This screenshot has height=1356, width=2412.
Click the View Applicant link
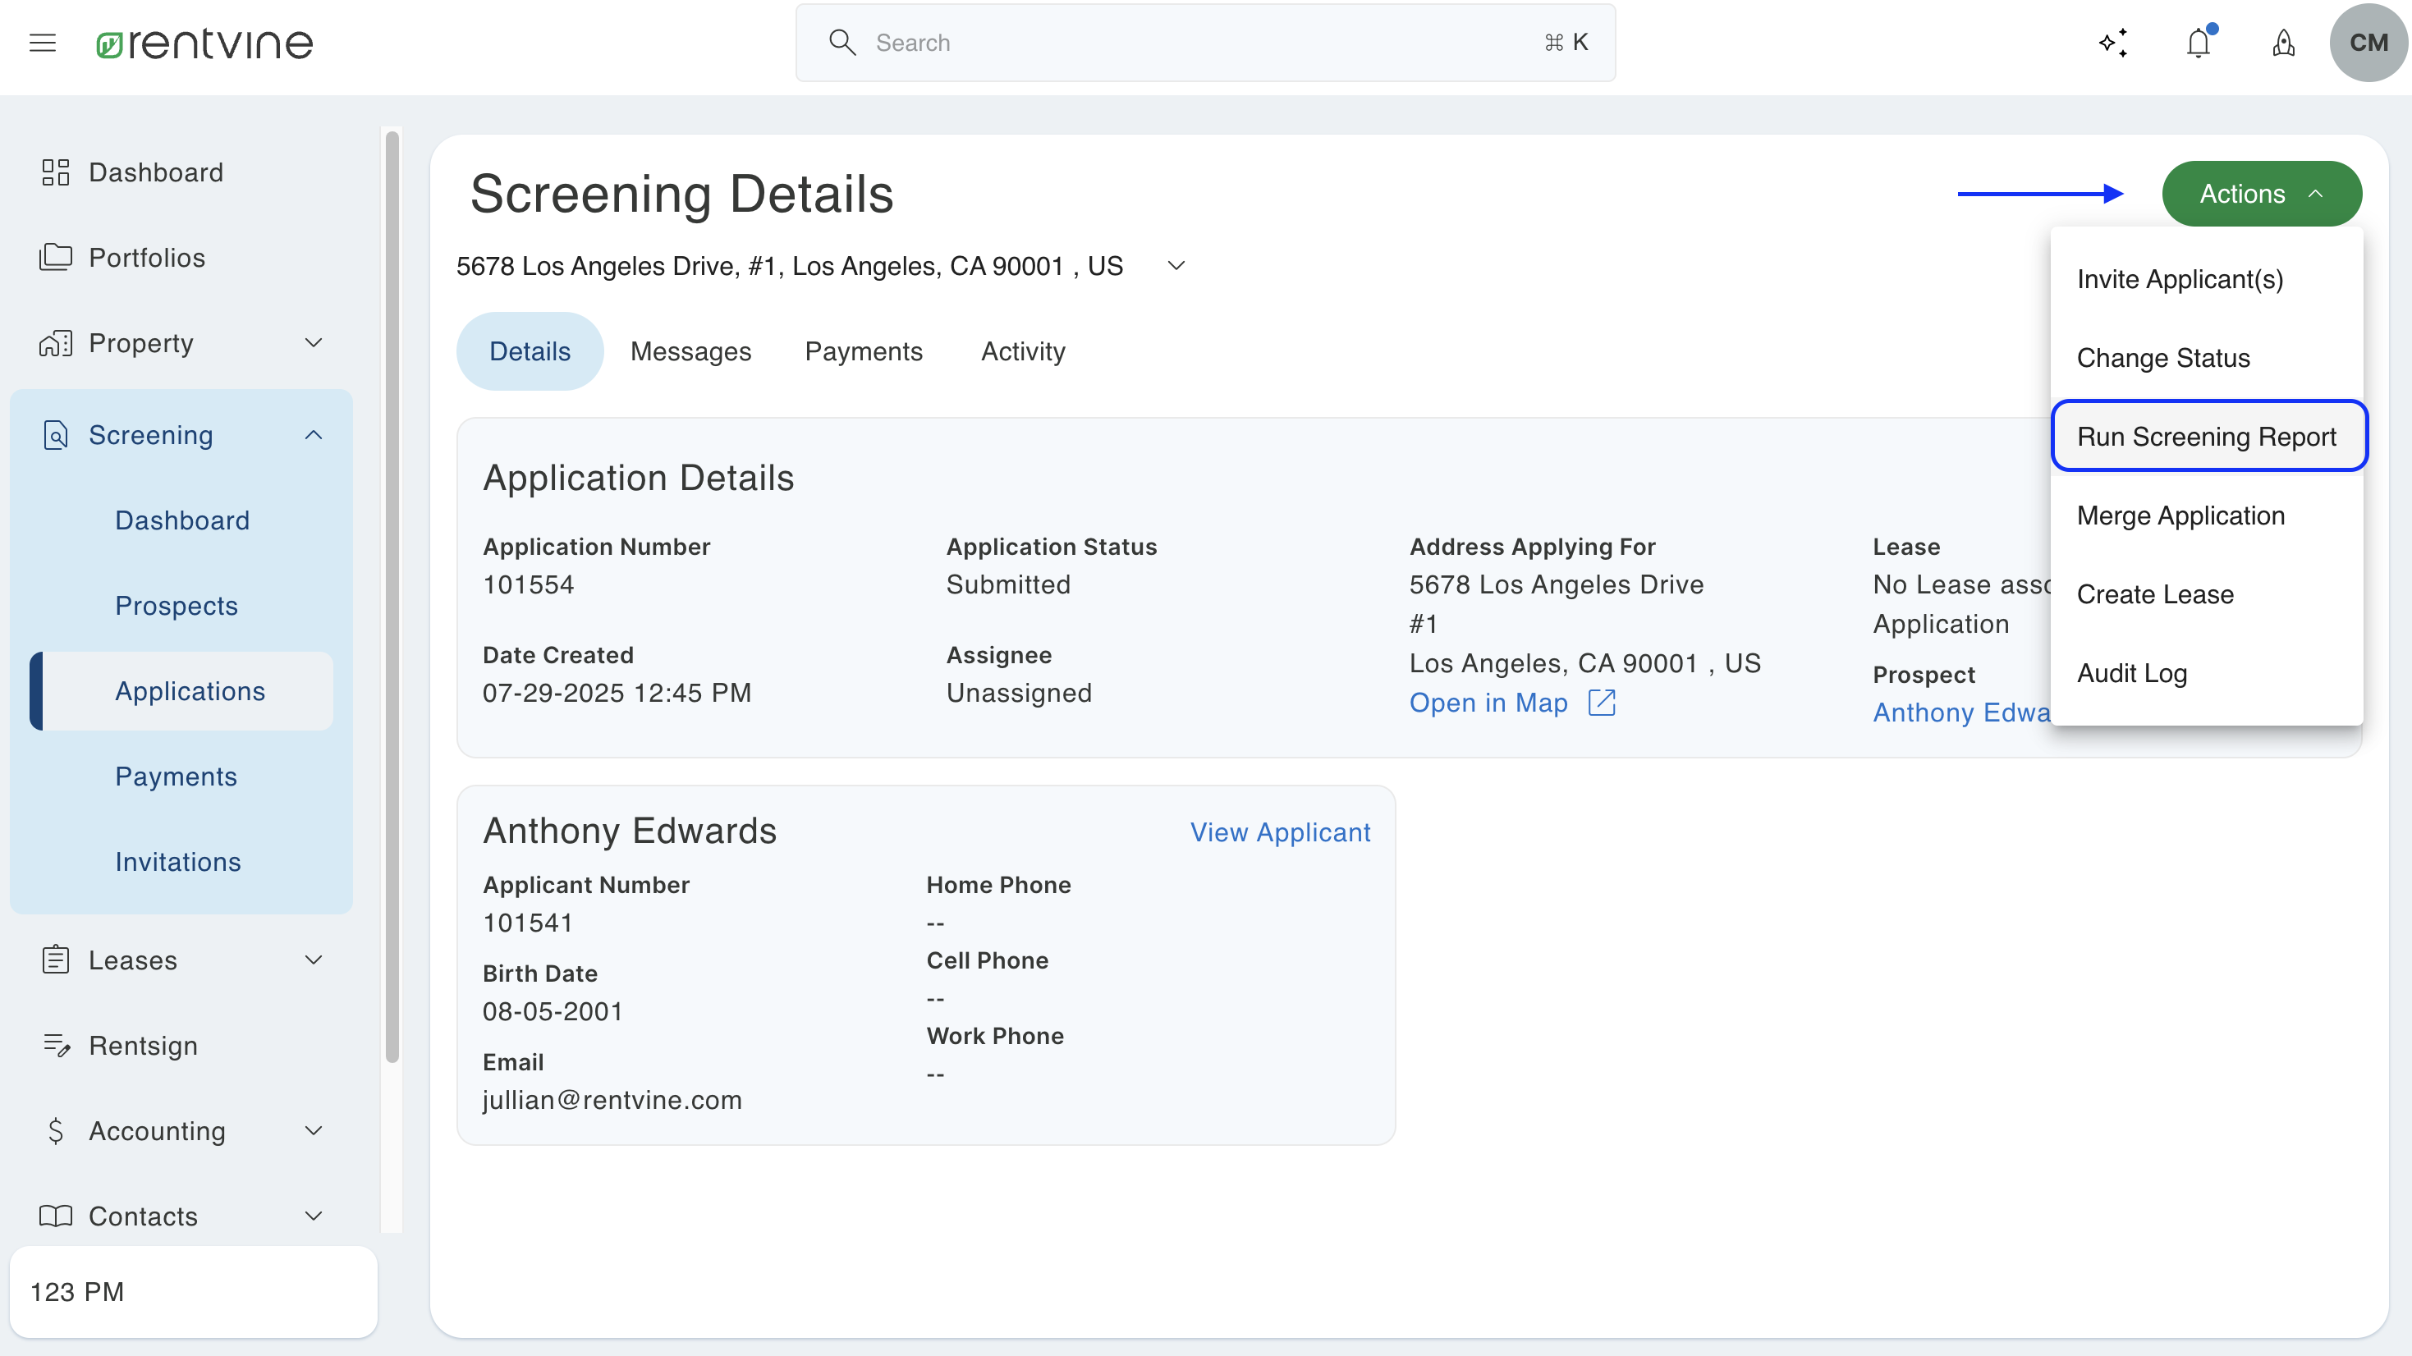pyautogui.click(x=1280, y=831)
